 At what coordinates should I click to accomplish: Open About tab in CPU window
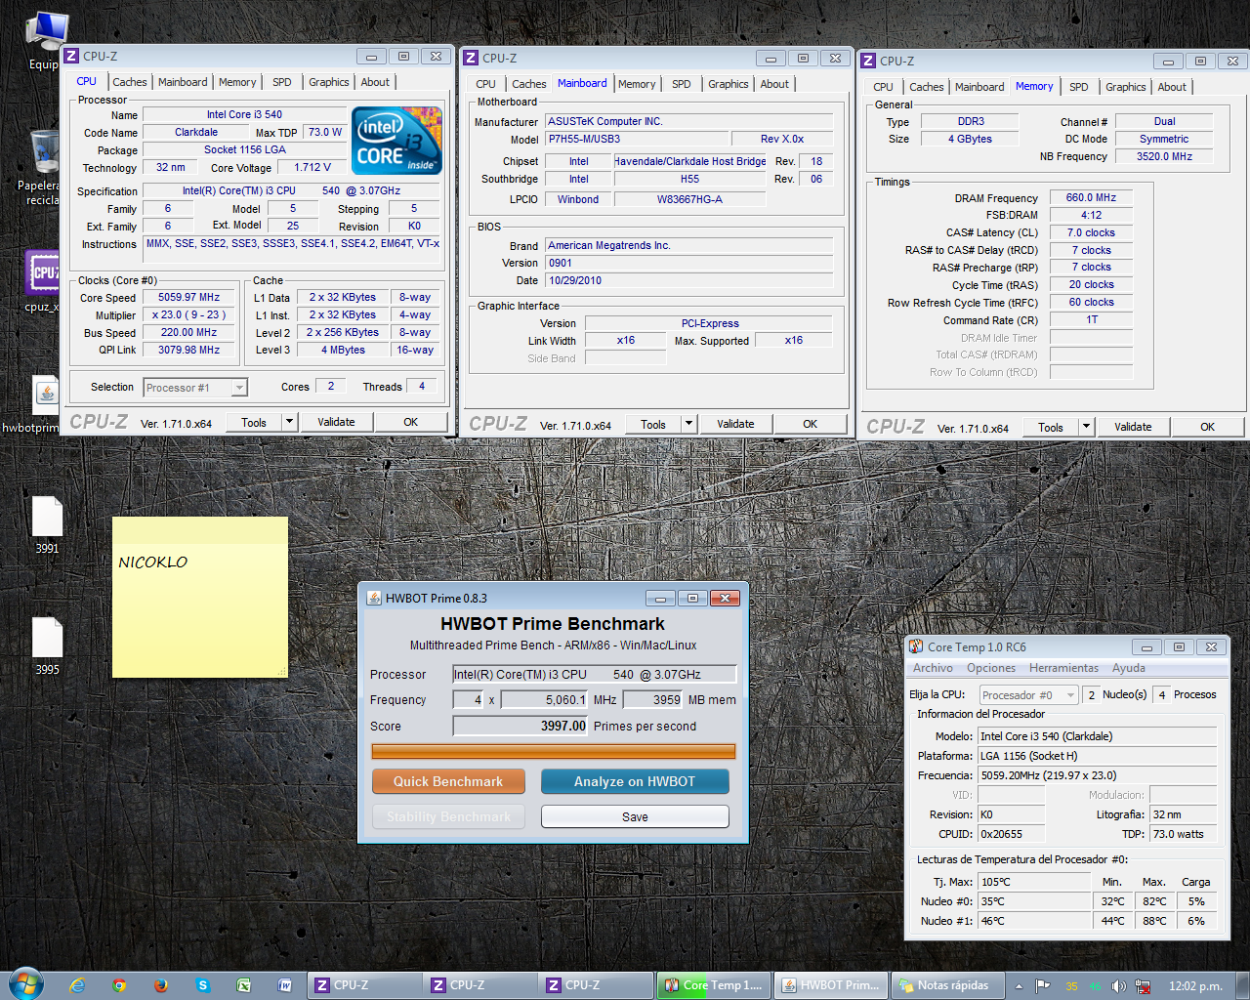click(x=375, y=82)
